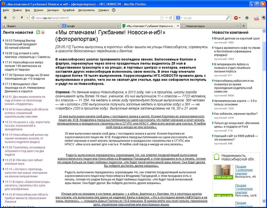This screenshot has width=267, height=208.
Task: Open Продам 1-комнатную квартиру Высоцкого, 48
Action: coord(244,170)
